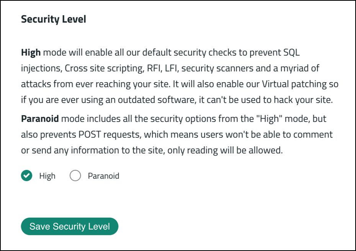Click the 'Security Level' section heading
This screenshot has height=251, width=356.
(x=54, y=19)
